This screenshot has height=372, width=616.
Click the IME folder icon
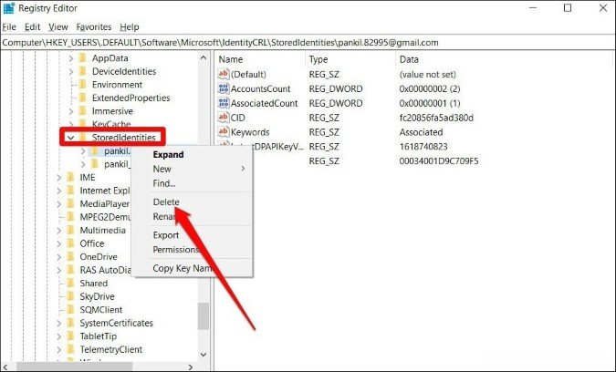click(x=70, y=178)
